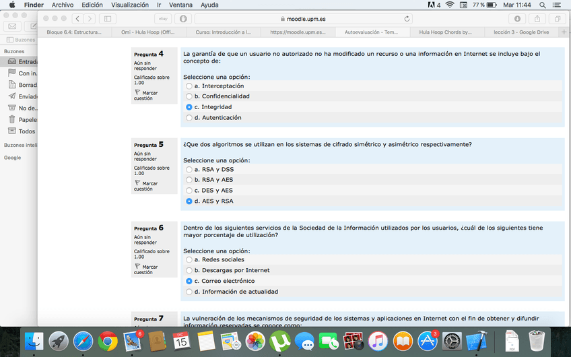Click the Safari back navigation arrow
This screenshot has width=571, height=357.
click(x=78, y=19)
